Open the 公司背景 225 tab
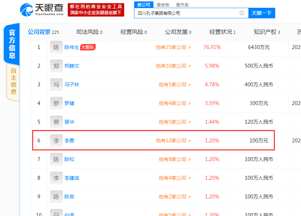Screen dimensions: 301x216 43,32
